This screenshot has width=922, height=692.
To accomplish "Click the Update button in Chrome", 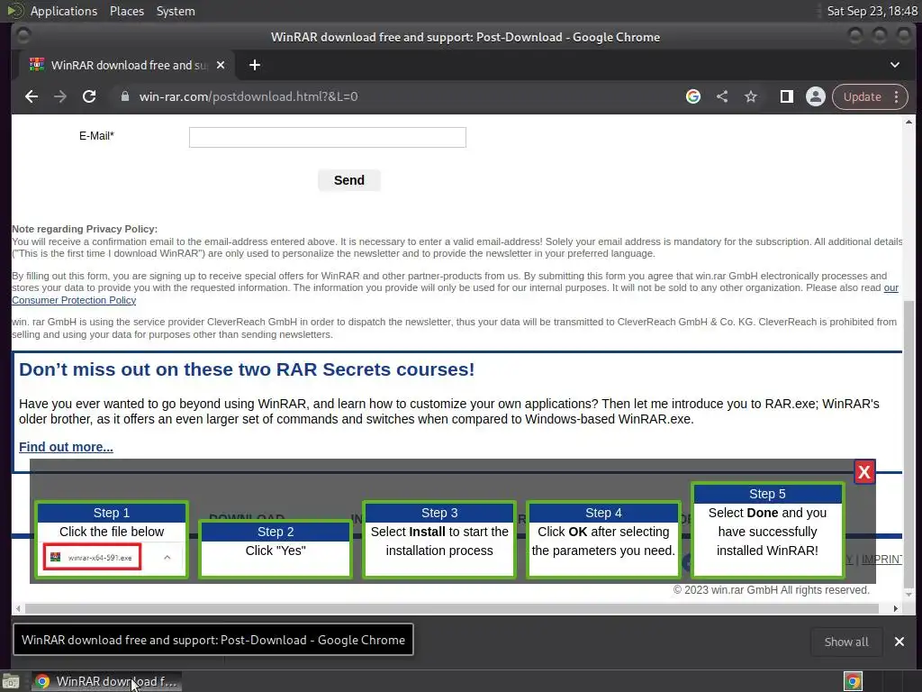I will pyautogui.click(x=862, y=96).
